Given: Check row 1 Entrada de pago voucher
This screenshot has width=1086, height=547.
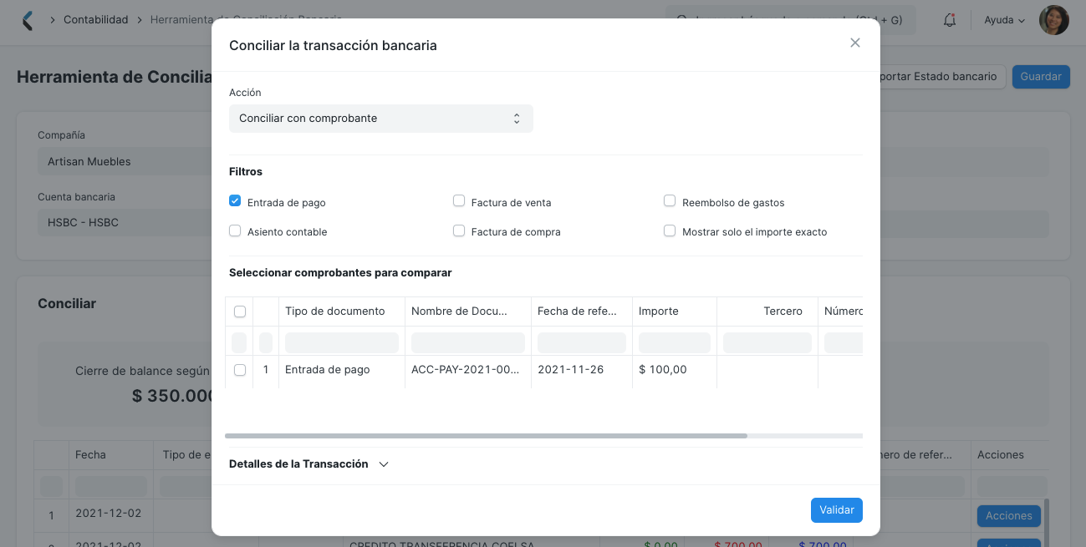Looking at the screenshot, I should click(240, 370).
